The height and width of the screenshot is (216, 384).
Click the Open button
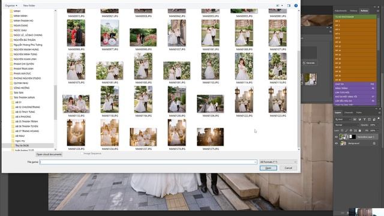[268, 168]
